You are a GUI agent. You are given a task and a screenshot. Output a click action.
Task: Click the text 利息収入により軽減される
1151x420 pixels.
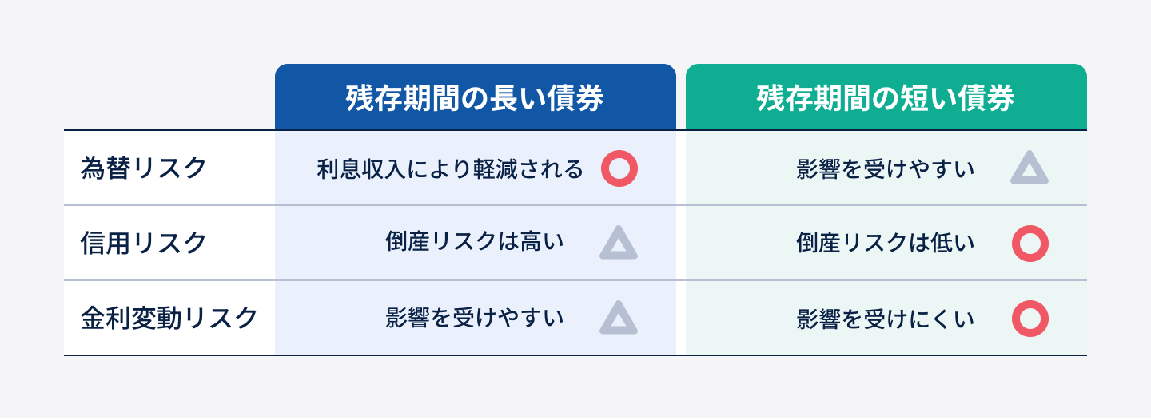(450, 169)
